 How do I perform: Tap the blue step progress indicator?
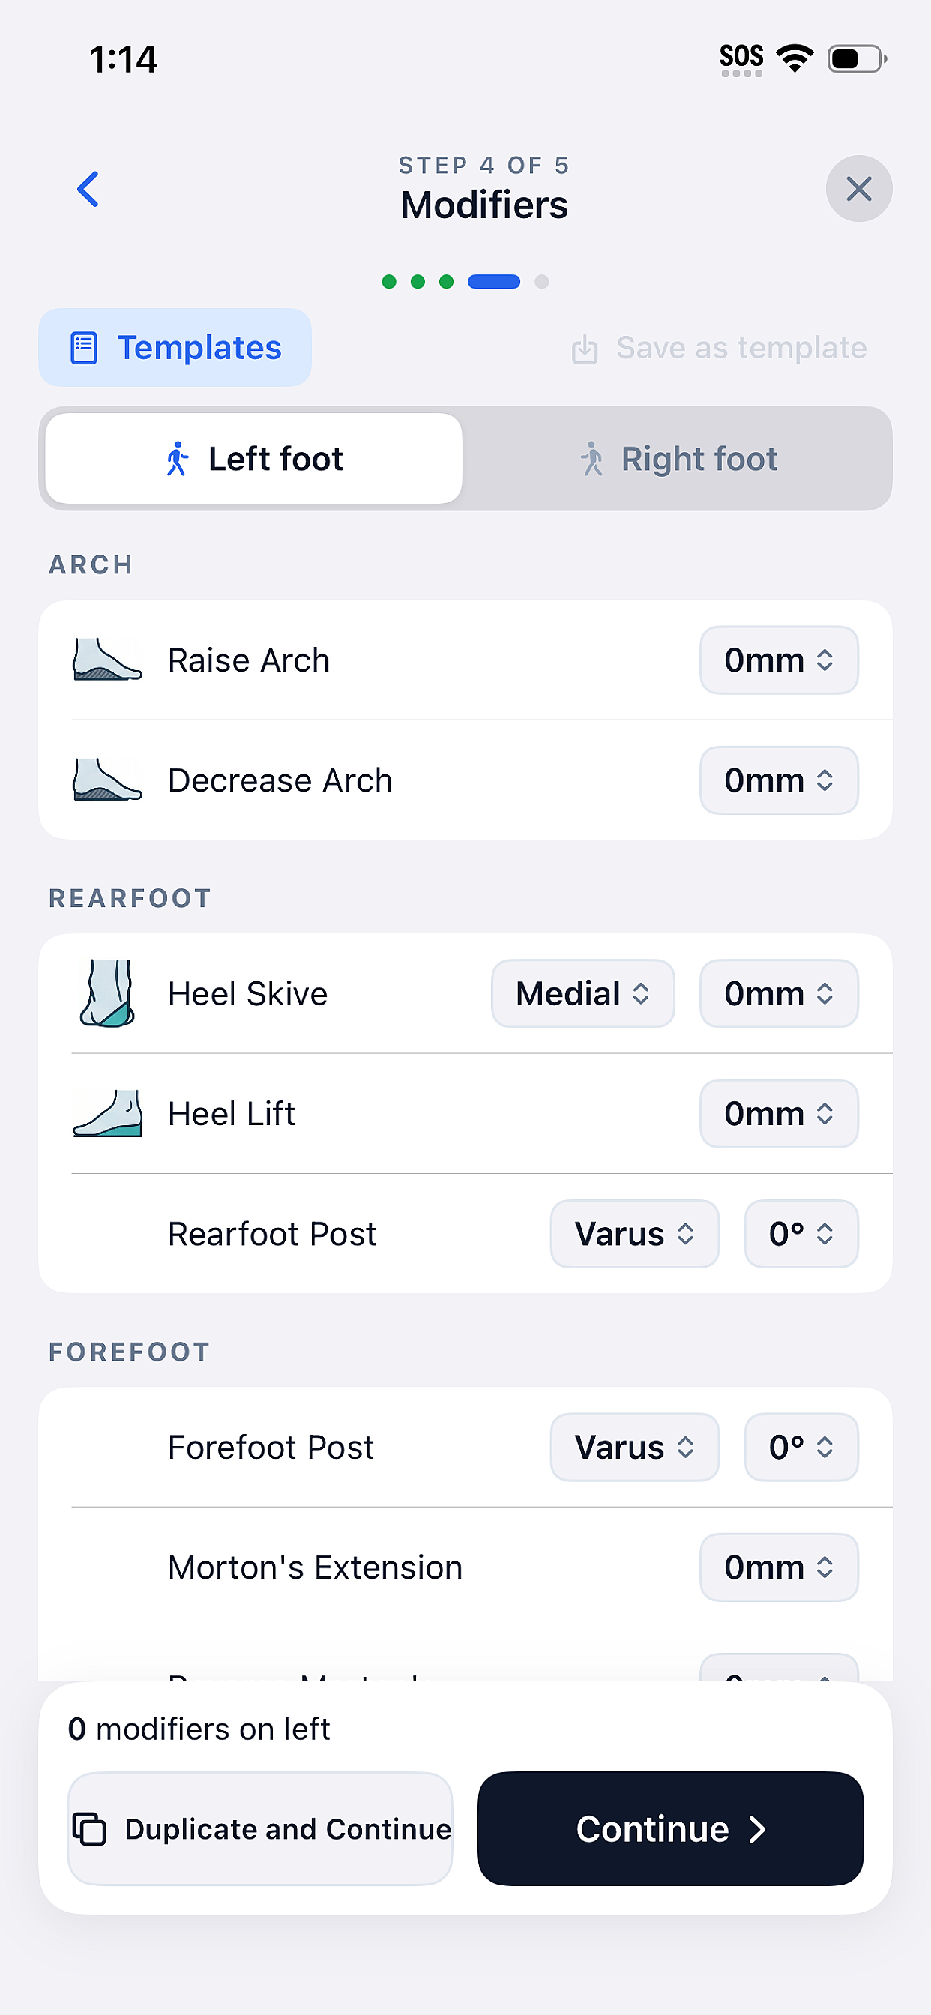pyautogui.click(x=494, y=282)
